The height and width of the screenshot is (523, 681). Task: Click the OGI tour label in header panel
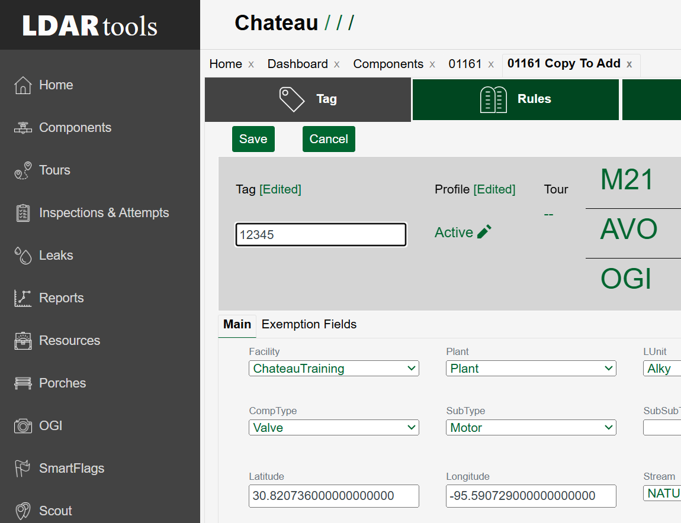click(x=626, y=279)
